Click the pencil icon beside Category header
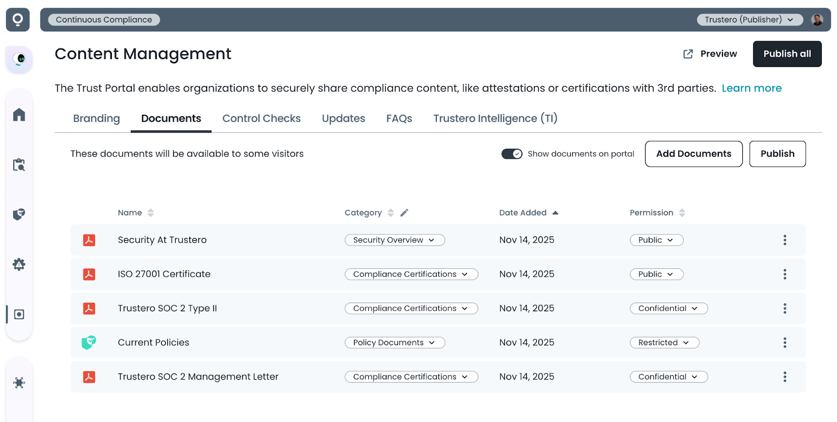The width and height of the screenshot is (837, 422). click(x=404, y=213)
